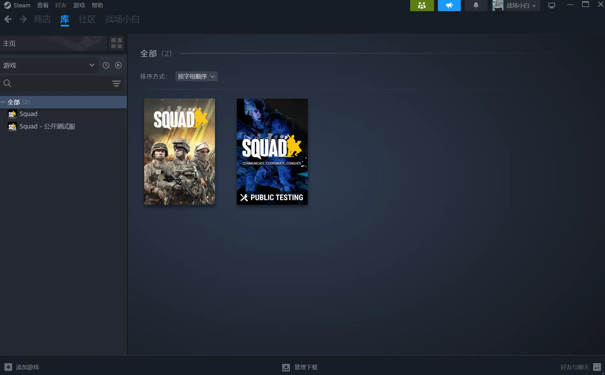The image size is (605, 375).
Task: Open the Squad Public Testing cover thumbnail
Action: click(x=272, y=151)
